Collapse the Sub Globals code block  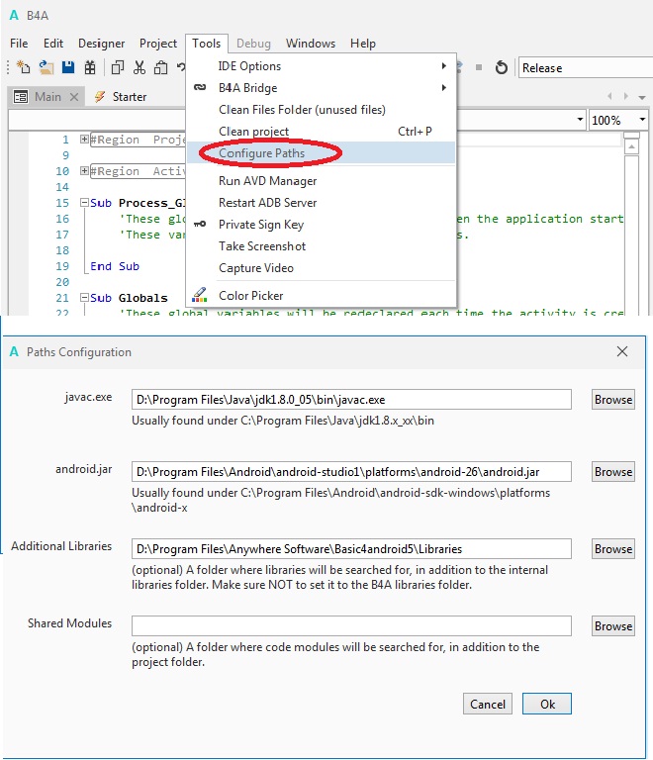click(x=84, y=298)
